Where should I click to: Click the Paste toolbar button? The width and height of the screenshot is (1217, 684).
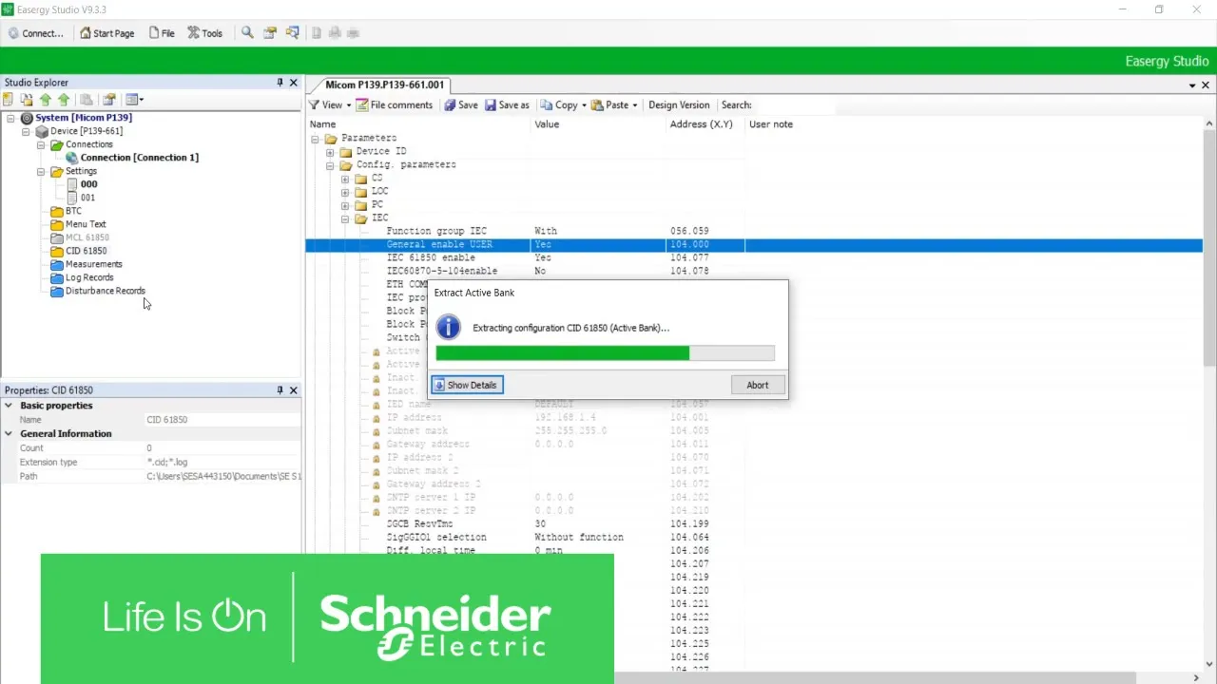pyautogui.click(x=609, y=105)
